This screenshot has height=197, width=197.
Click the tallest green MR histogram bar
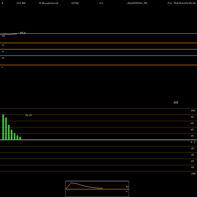click(x=3, y=127)
